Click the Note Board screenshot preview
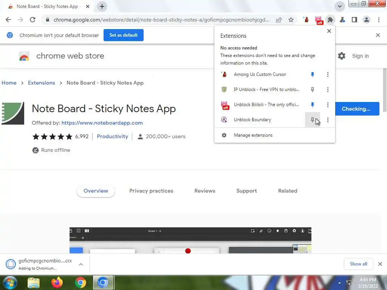This screenshot has width=387, height=290. [x=190, y=241]
